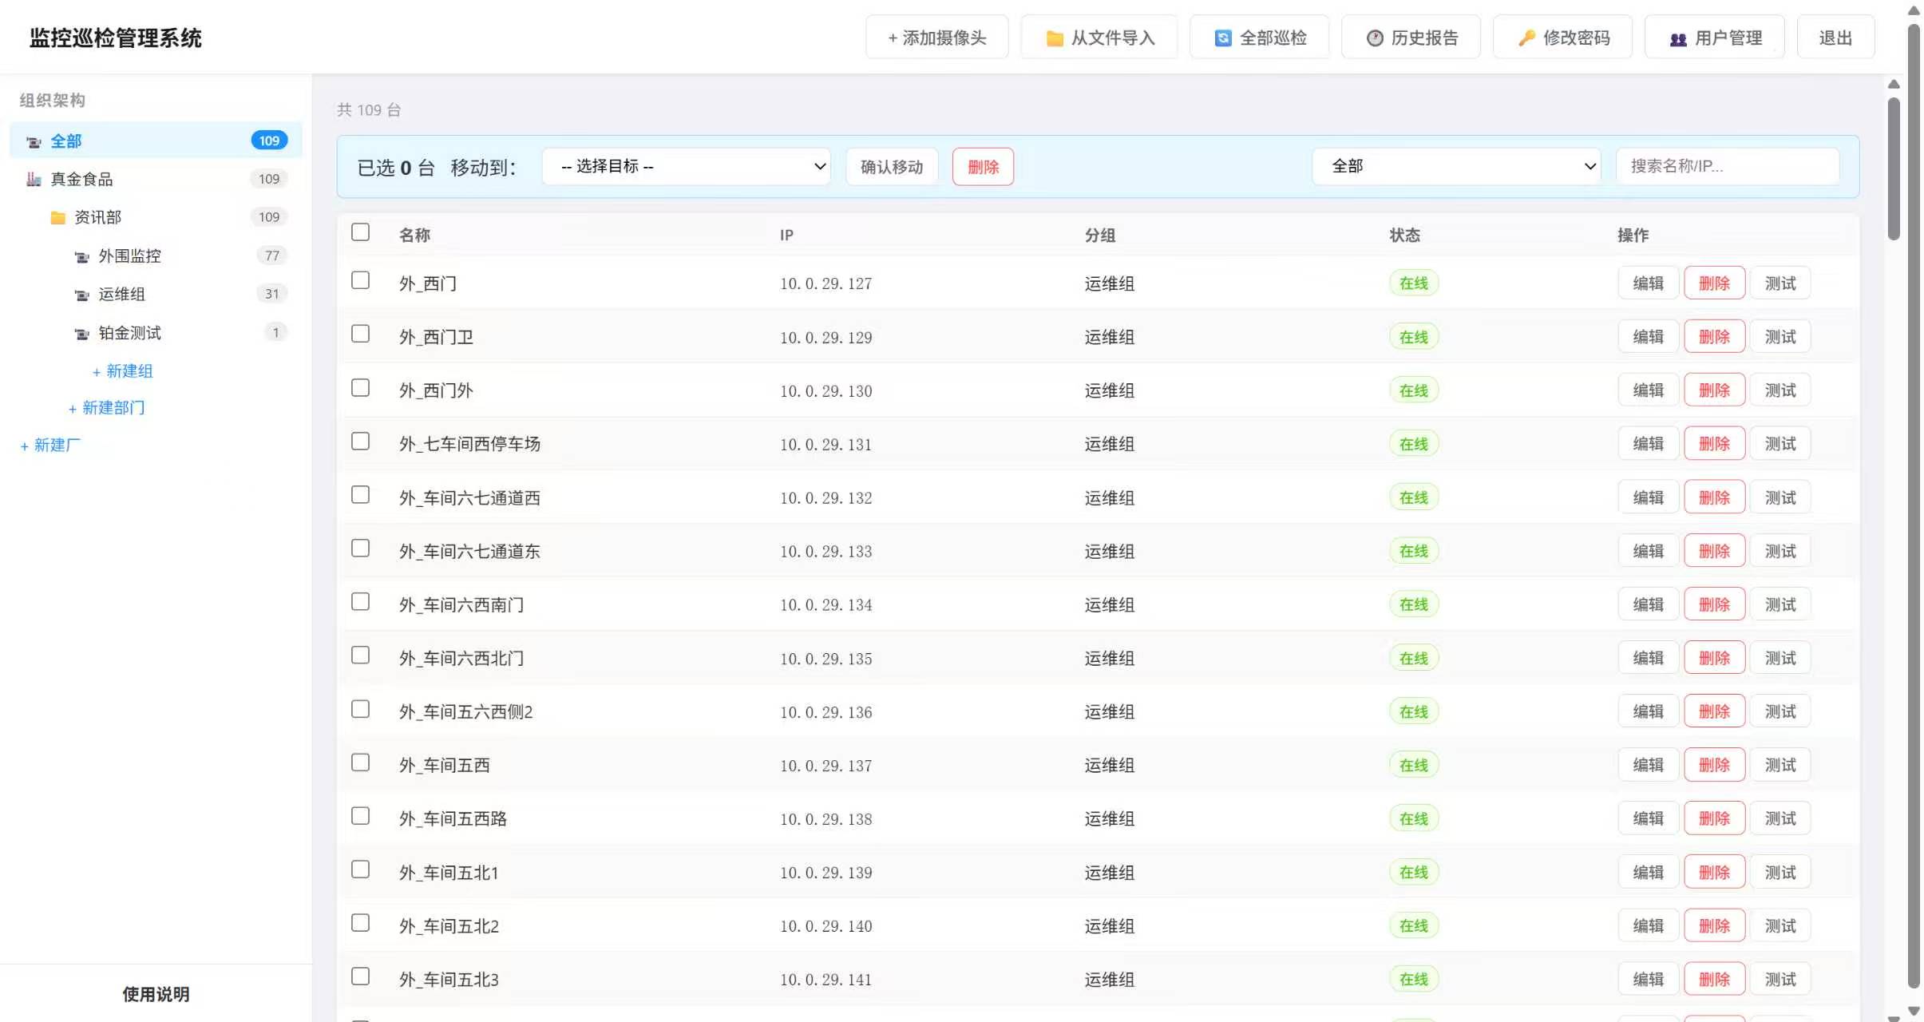Click the factory icon beside 真金食品
The width and height of the screenshot is (1924, 1022).
pos(34,180)
